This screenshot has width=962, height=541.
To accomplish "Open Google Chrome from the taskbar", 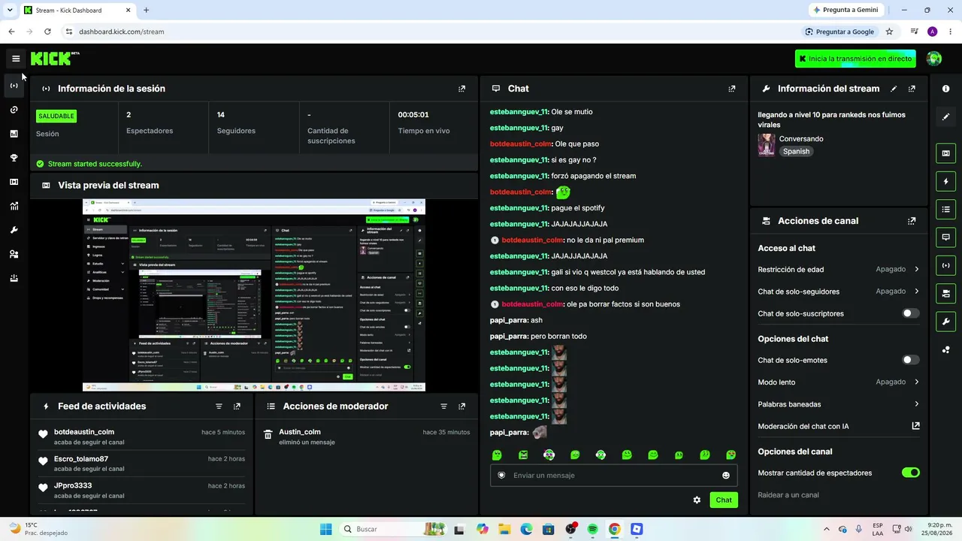I will [x=614, y=529].
